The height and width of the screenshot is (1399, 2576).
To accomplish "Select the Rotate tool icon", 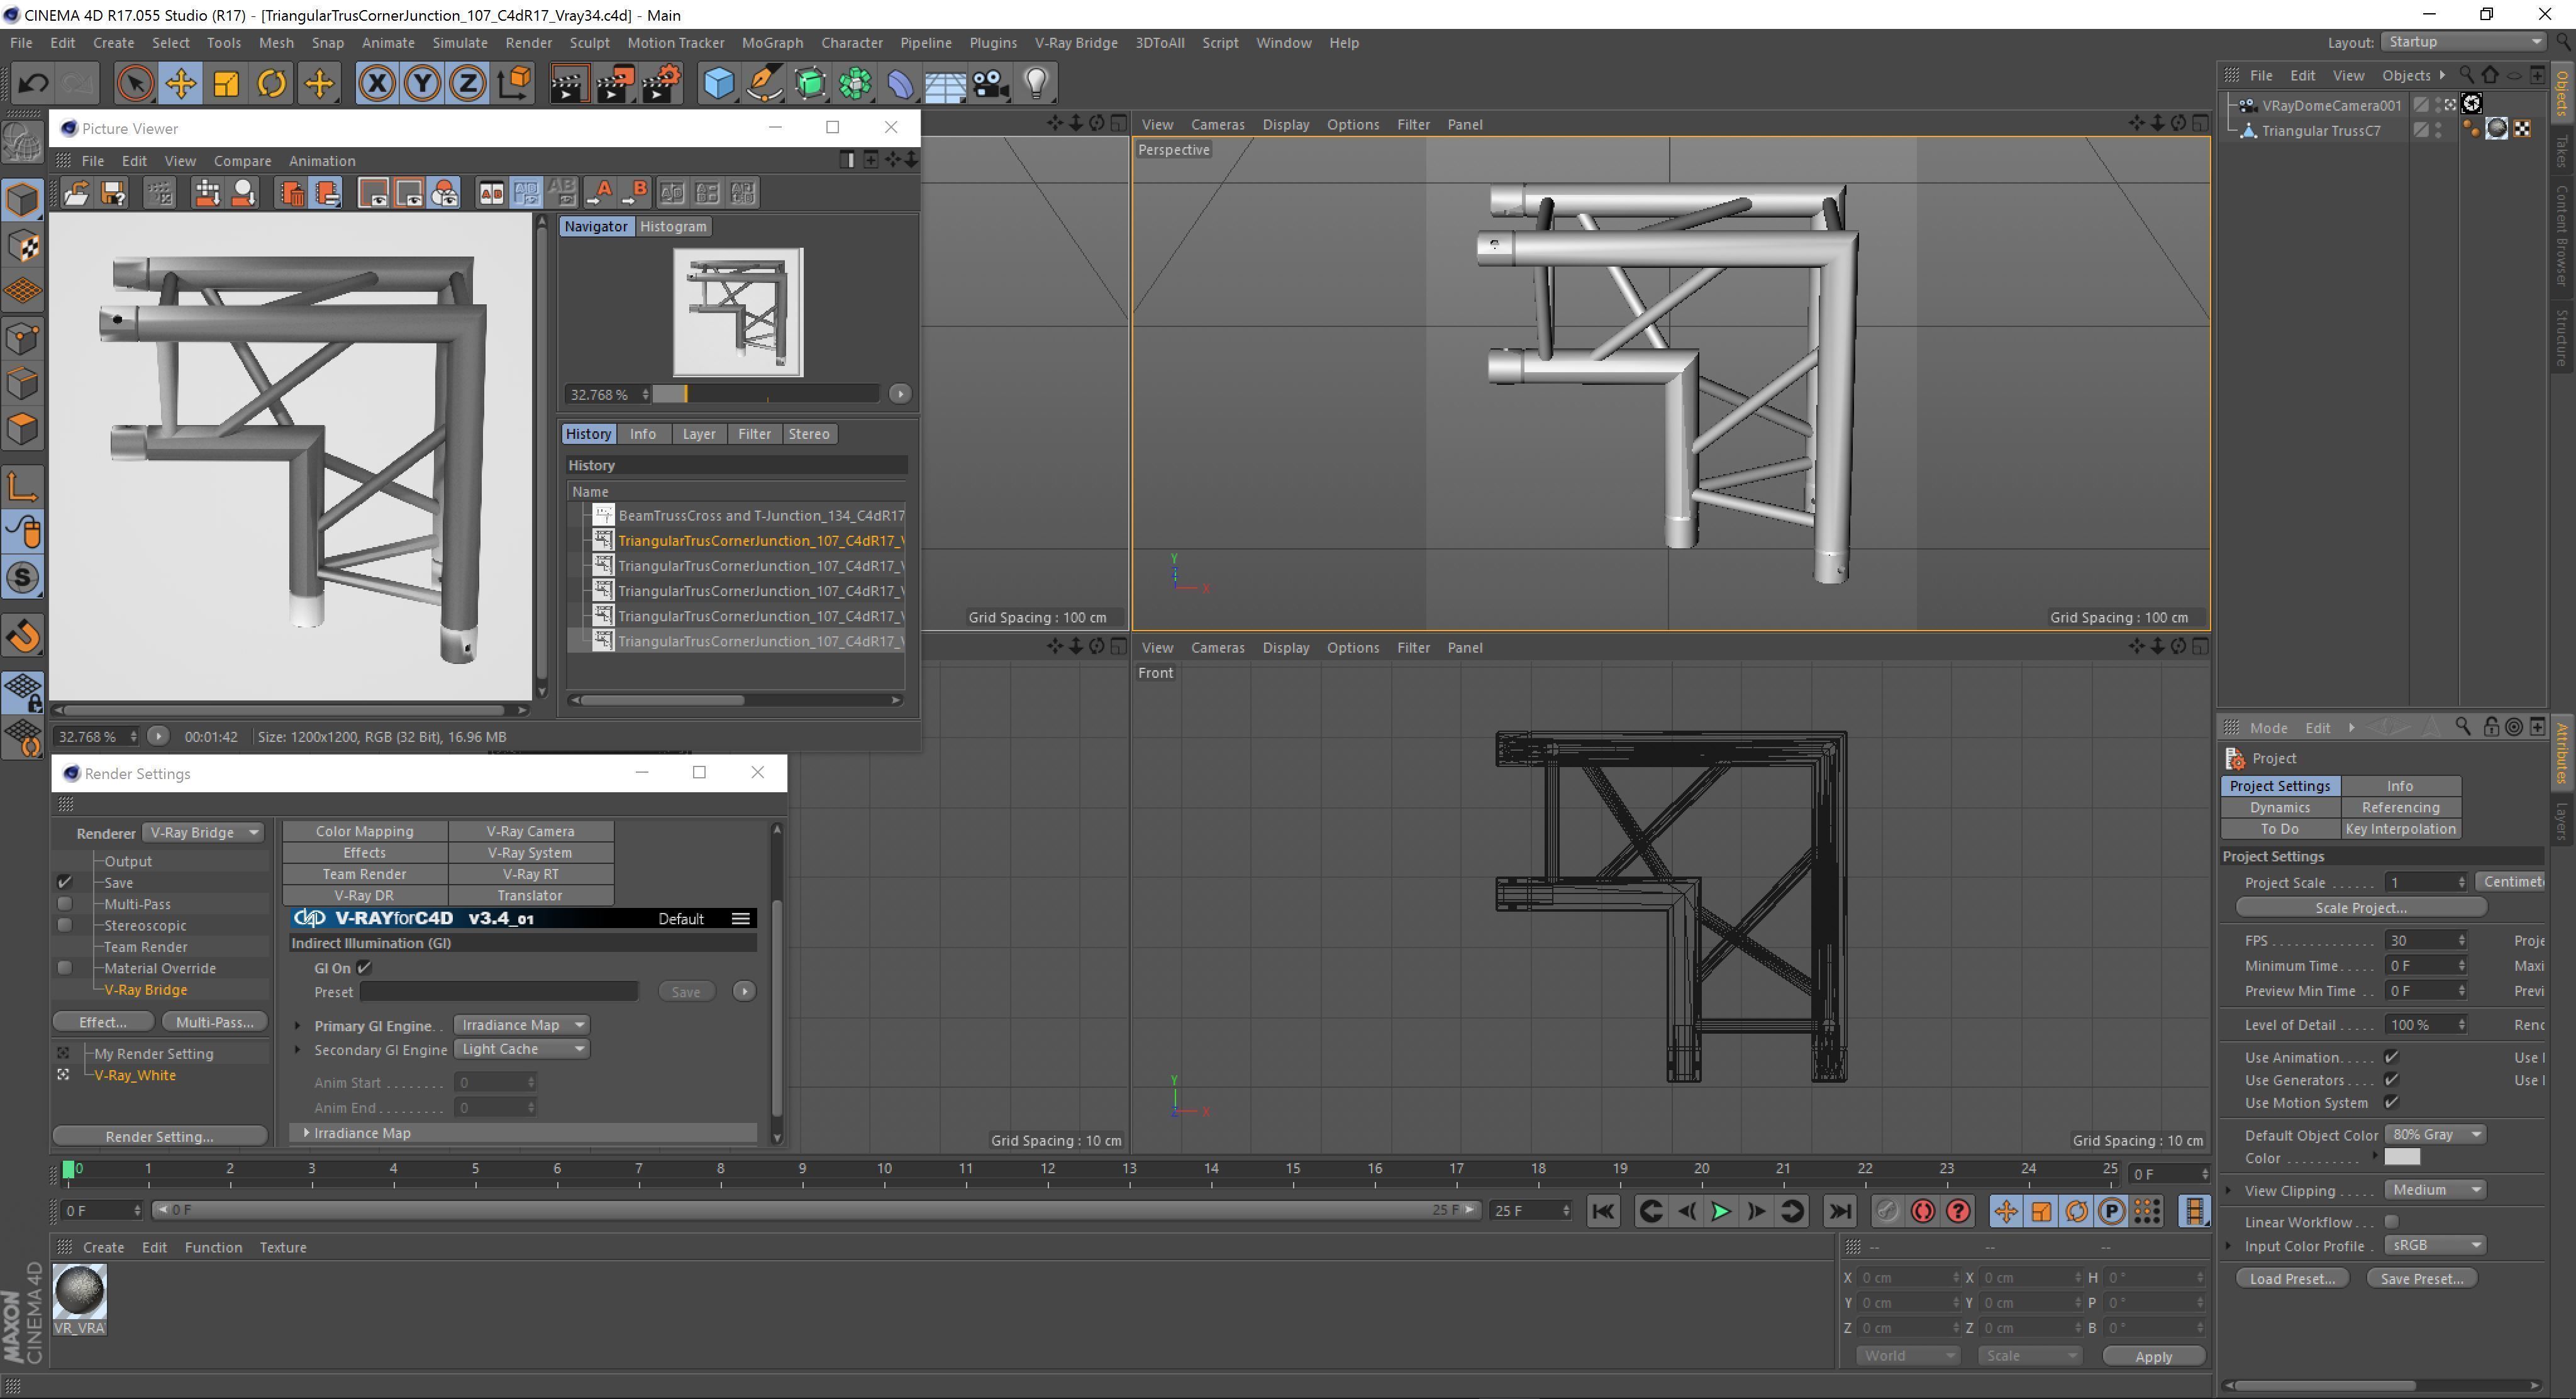I will 271,83.
